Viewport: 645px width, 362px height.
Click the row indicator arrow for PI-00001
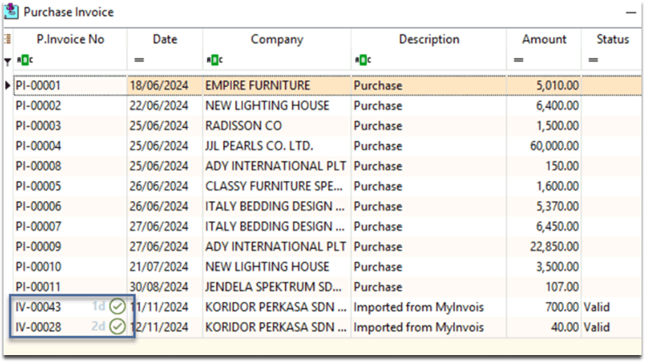pyautogui.click(x=8, y=85)
